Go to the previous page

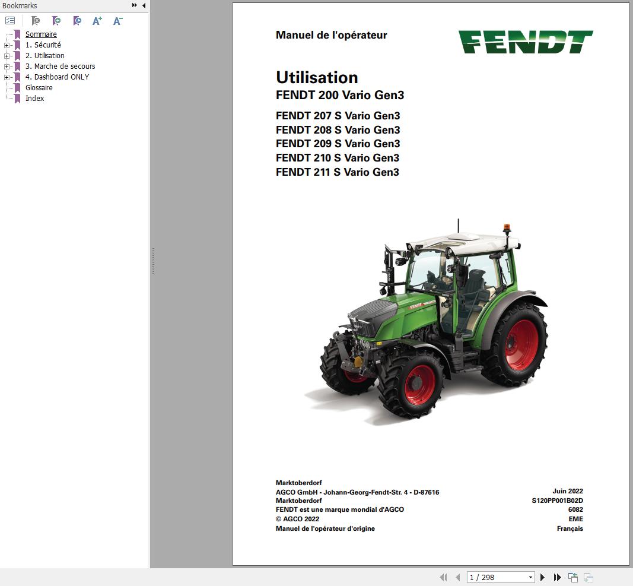coord(458,578)
